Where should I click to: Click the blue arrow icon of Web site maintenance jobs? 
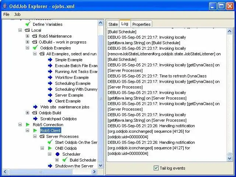35,107
